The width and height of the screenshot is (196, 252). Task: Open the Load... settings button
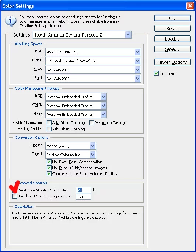click(x=172, y=39)
